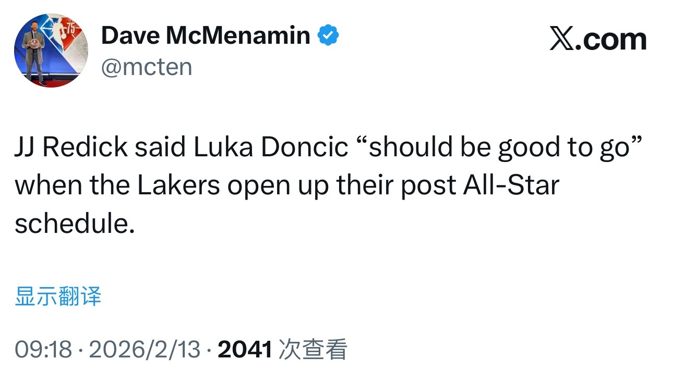Screen dimensions: 673x372
Task: Click the blue verified checkmark badge
Action: (329, 36)
